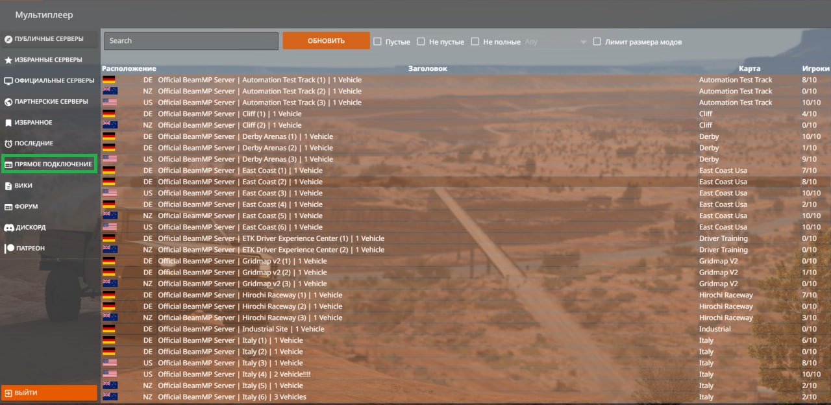Viewport: 831px width, 405px height.
Task: Click the compass icon beside Публичные серверы
Action: tap(8, 39)
